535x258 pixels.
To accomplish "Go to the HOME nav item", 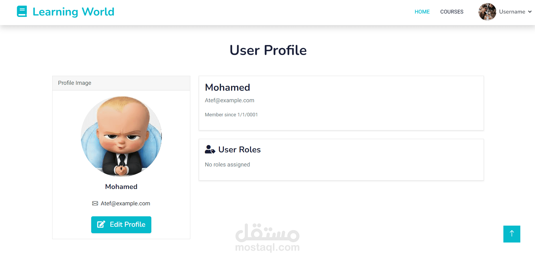I will tap(422, 12).
